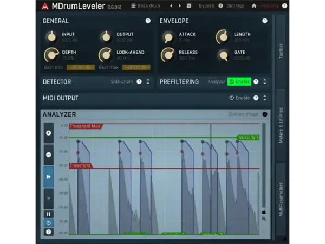325x244 pixels.
Task: Click the analyzer fast-forward speed button
Action: [x=49, y=177]
